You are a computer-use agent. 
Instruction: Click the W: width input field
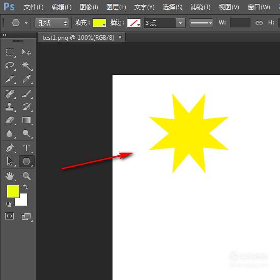point(240,23)
